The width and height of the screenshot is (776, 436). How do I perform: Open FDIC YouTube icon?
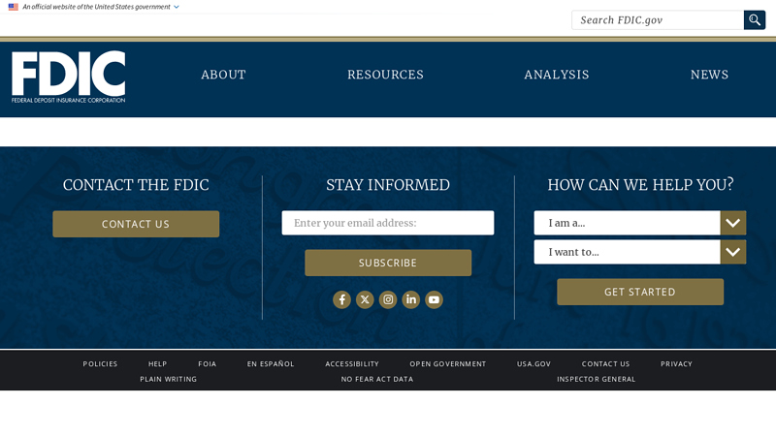[434, 299]
